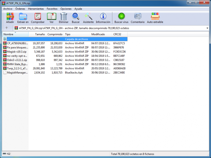Open the Archivo menu
Viewport: 211px width, 158px height.
(x=8, y=9)
